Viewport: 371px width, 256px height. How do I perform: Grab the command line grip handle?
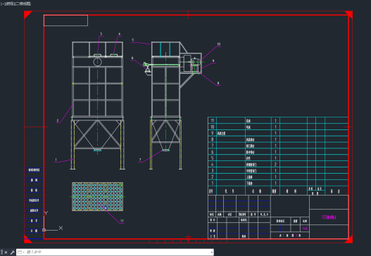(2, 252)
